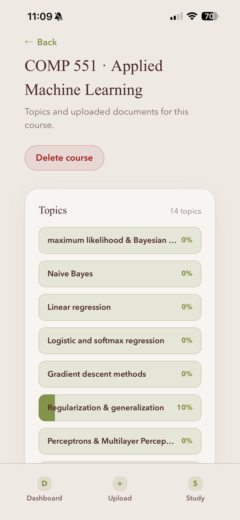The image size is (240, 520).
Task: Open the Dashboard tab label
Action: point(45,498)
